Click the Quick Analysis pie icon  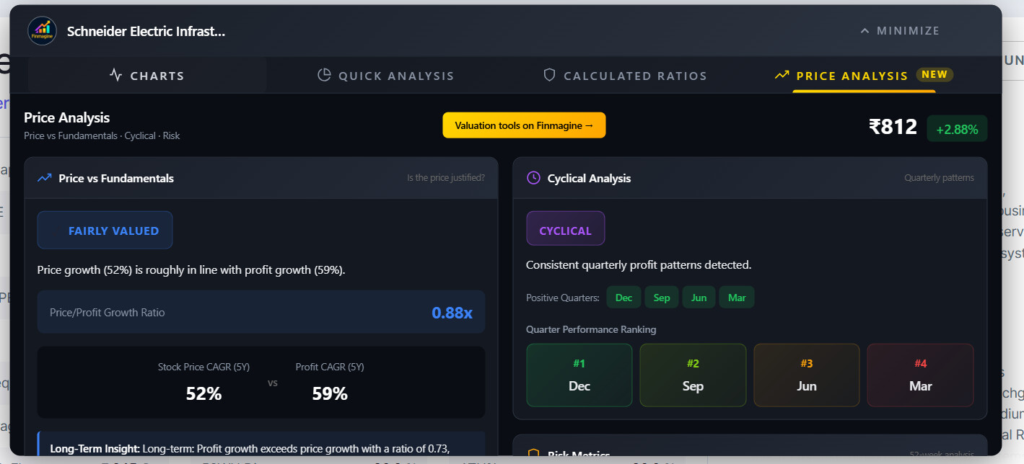click(324, 76)
